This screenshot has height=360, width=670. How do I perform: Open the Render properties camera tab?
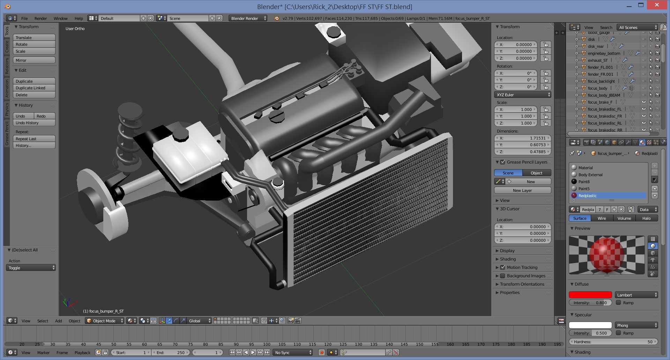[586, 142]
